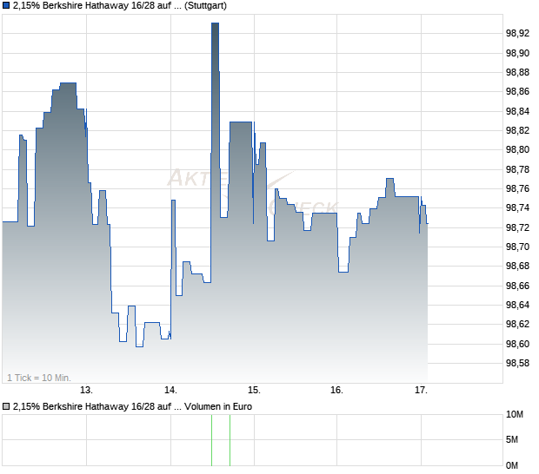
Task: Click the first green volume bar
Action: pos(212,440)
